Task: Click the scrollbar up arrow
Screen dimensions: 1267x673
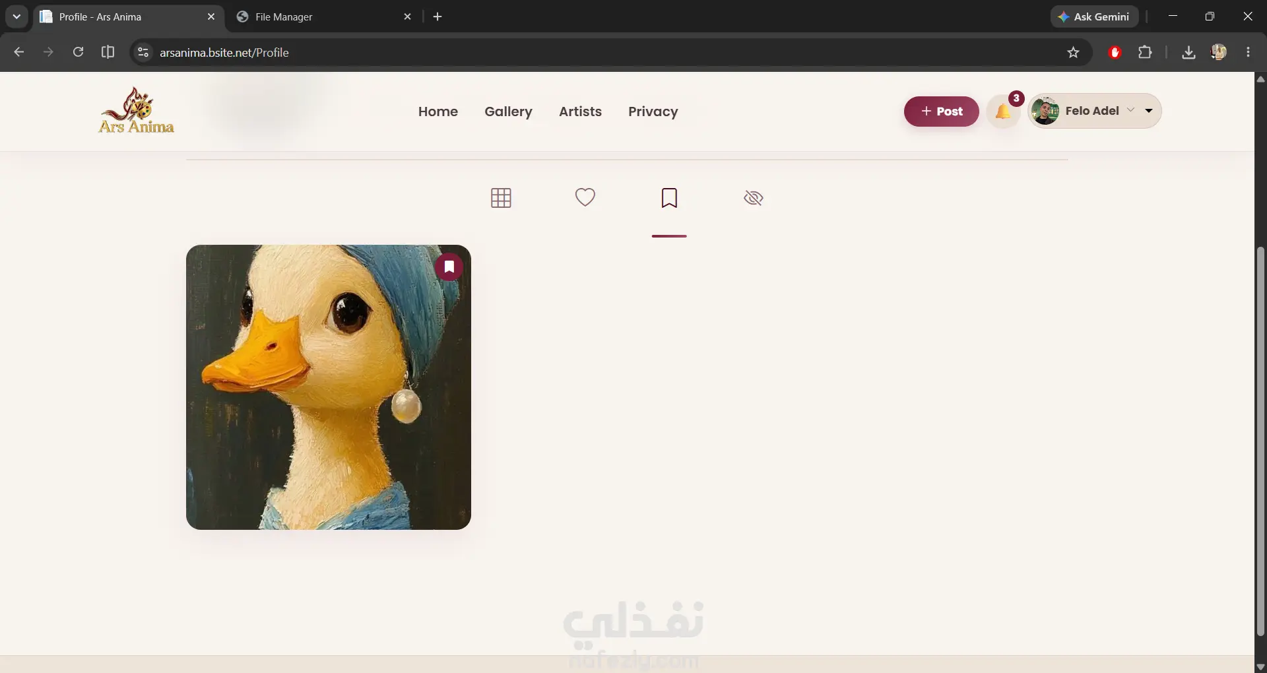Action: 1260,79
